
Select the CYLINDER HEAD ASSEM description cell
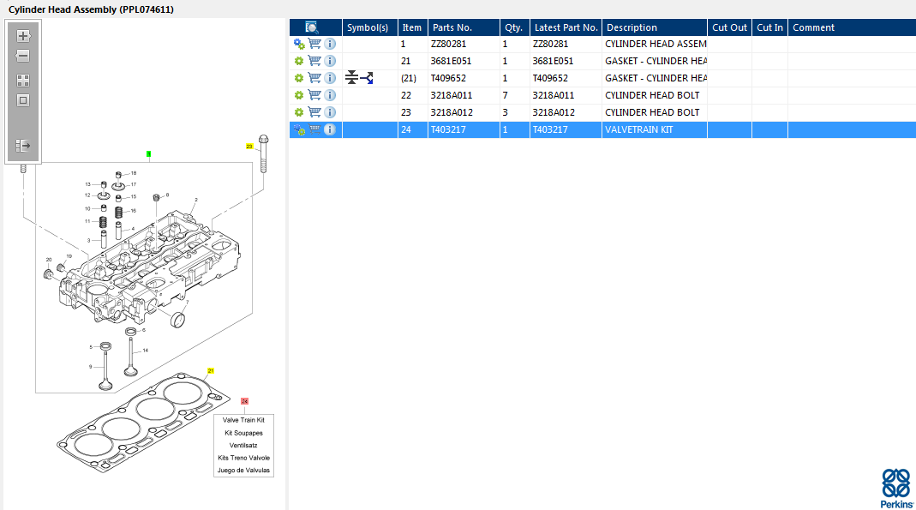[x=655, y=44]
